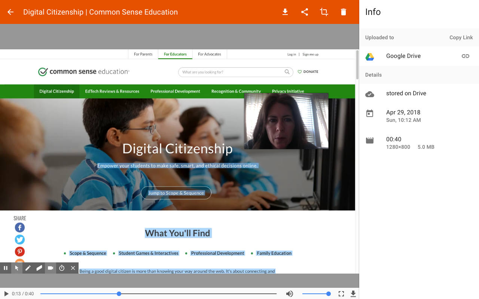Close the annotation toolbar
Screen dimensions: 479x299
73,268
